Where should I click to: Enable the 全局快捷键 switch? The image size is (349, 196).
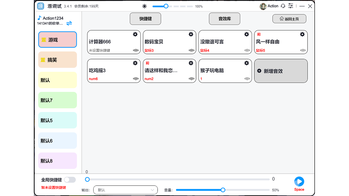click(70, 180)
